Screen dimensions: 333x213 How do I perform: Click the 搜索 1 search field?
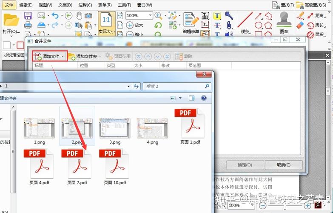[177, 86]
